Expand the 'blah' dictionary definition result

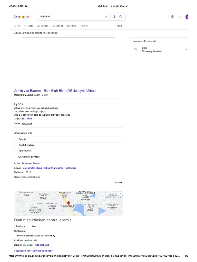[x=186, y=50]
